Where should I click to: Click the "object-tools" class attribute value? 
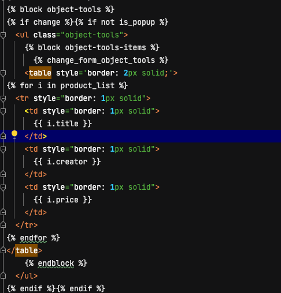(92, 35)
